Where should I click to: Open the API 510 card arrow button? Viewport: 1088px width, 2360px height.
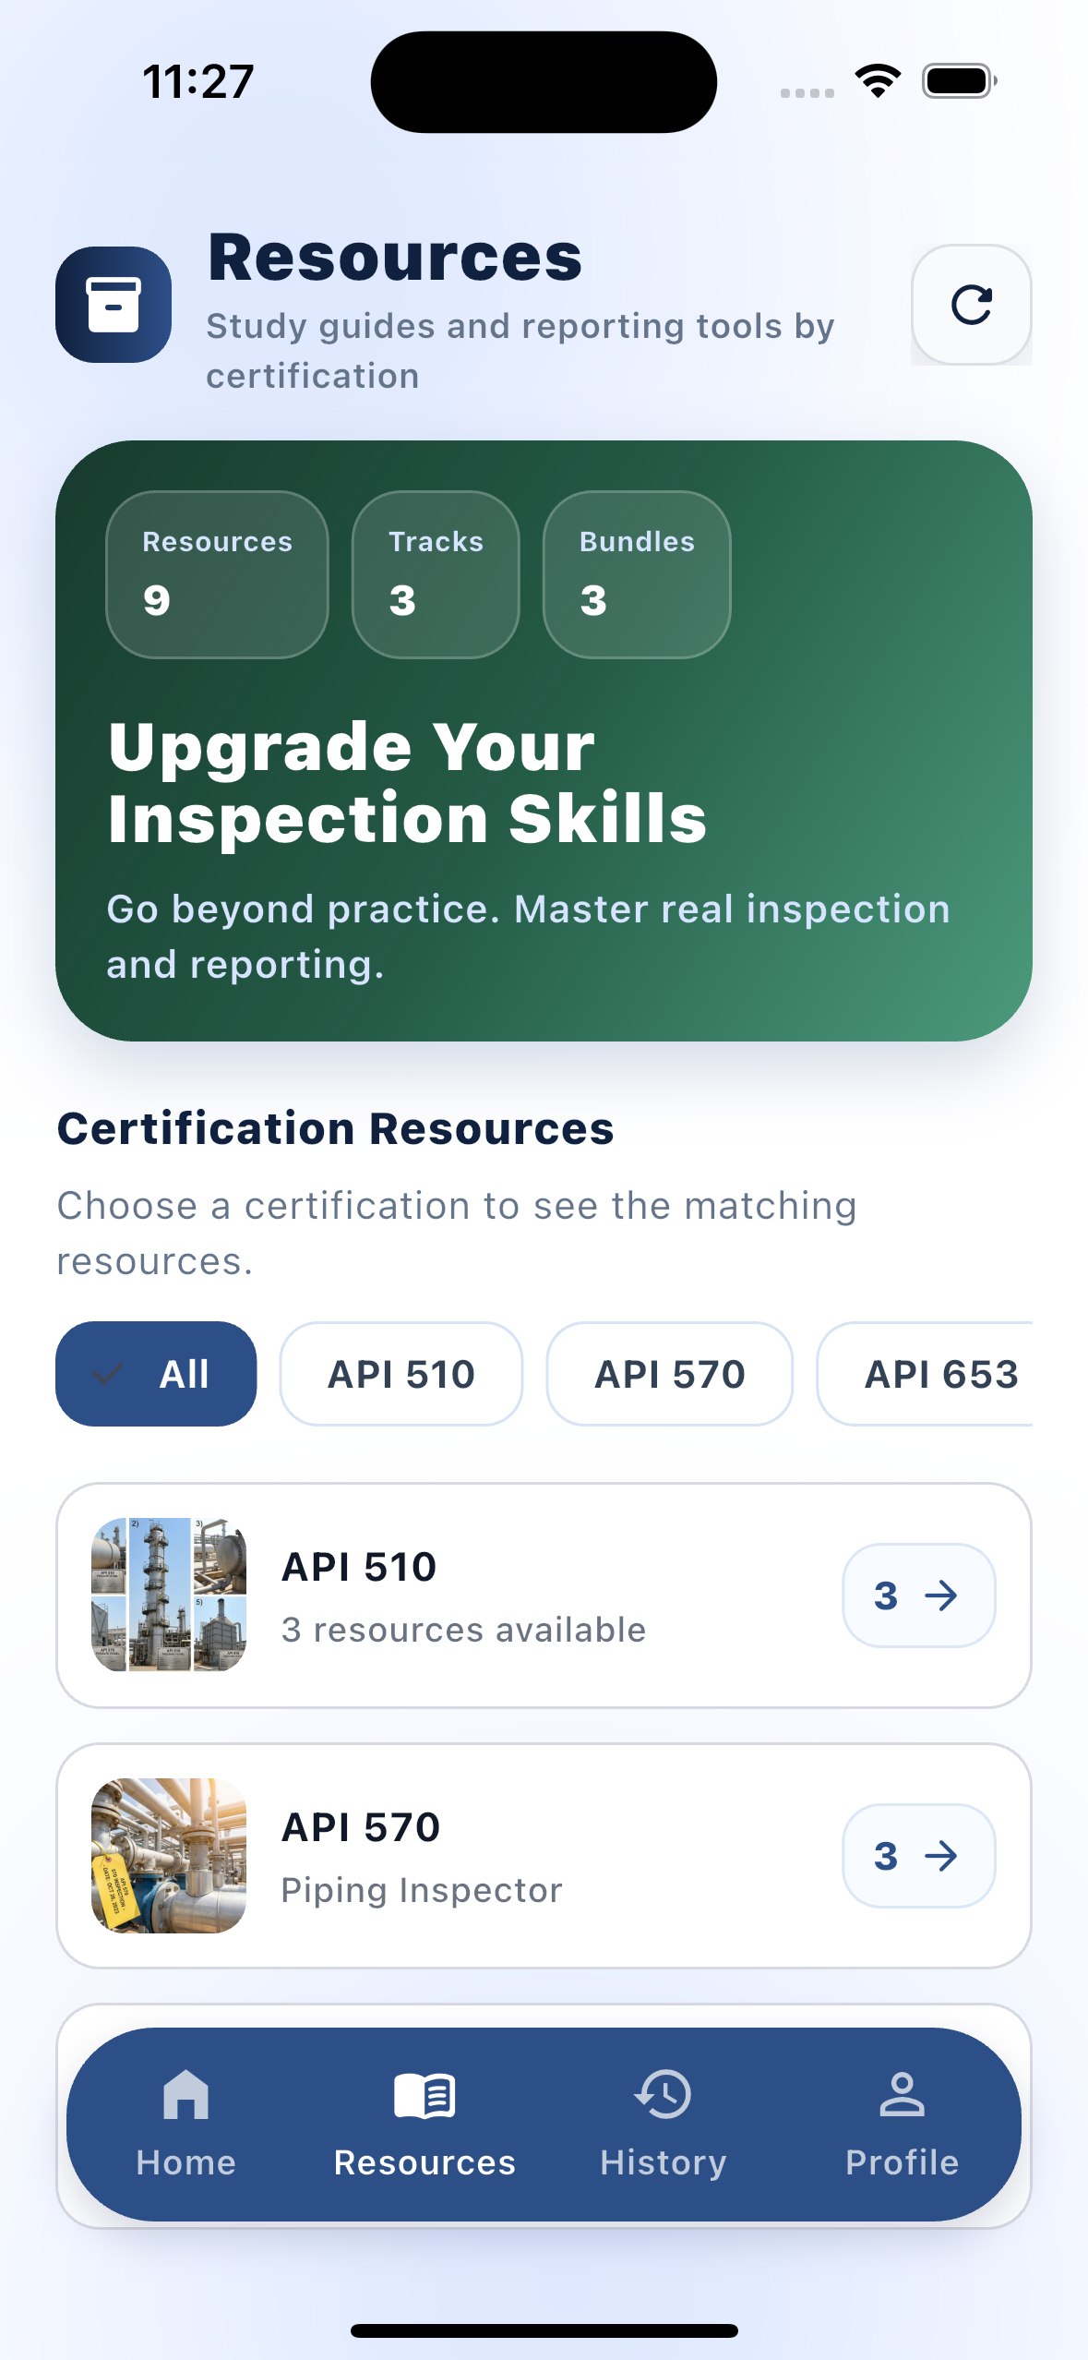click(x=919, y=1595)
